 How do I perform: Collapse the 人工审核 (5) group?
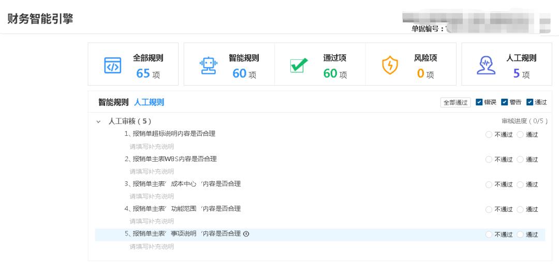(x=98, y=121)
